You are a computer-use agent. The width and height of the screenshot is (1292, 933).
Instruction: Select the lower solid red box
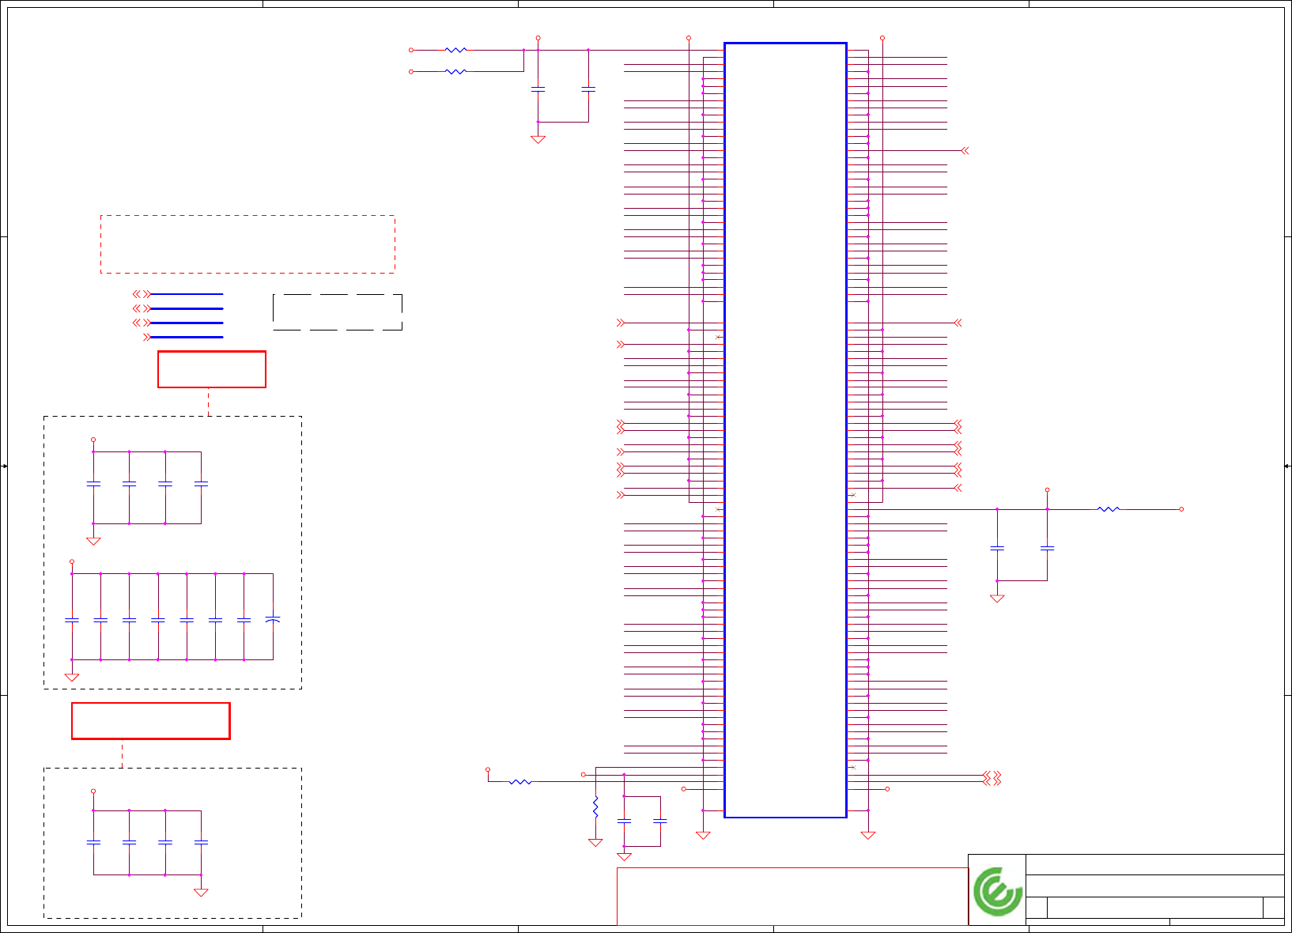coord(151,721)
